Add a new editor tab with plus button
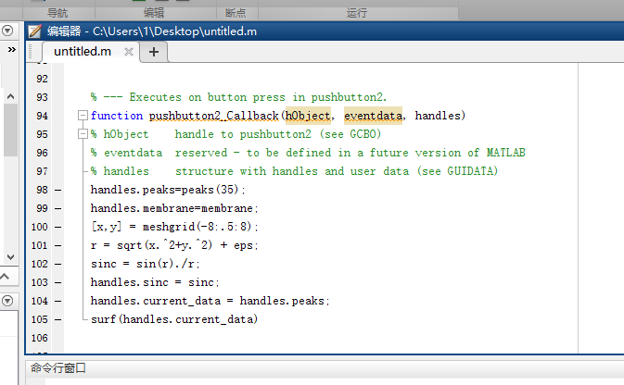The width and height of the screenshot is (624, 385). (x=154, y=52)
